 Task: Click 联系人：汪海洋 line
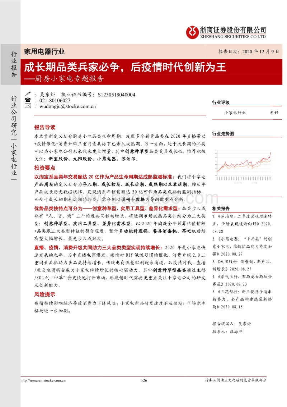[x=227, y=332]
